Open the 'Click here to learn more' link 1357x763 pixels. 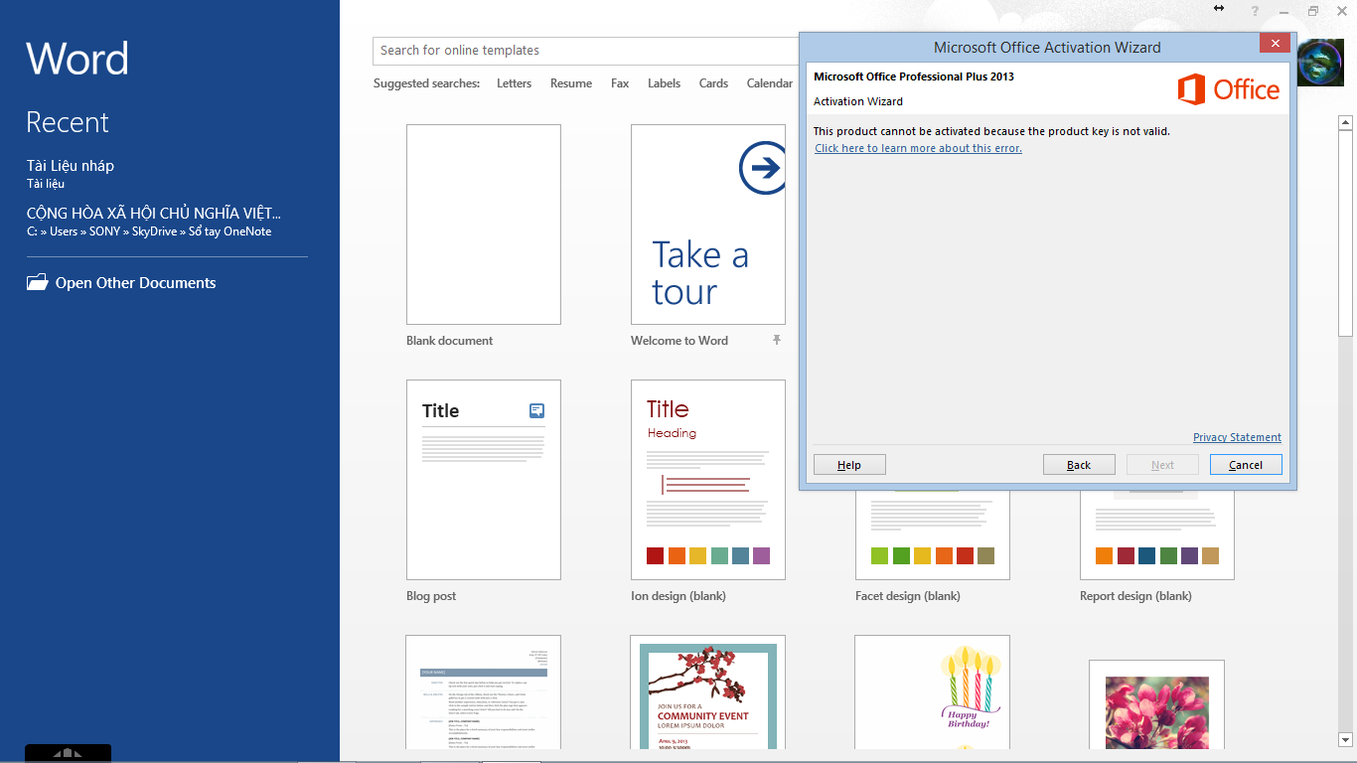(918, 148)
